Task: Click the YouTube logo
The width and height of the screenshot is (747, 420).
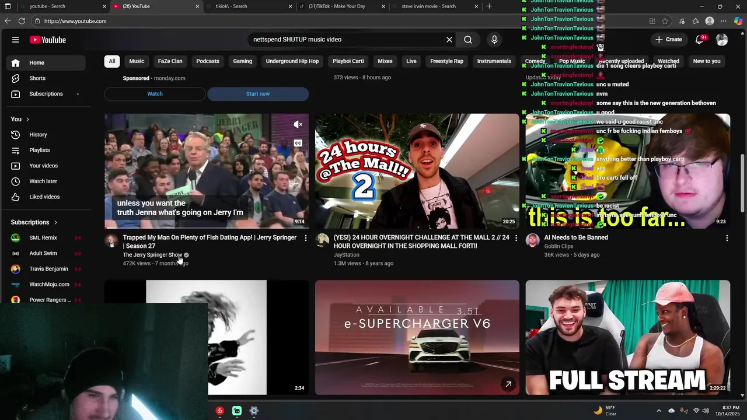Action: click(48, 40)
